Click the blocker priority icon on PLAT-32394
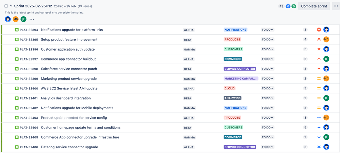340x153 pixels. [319, 30]
